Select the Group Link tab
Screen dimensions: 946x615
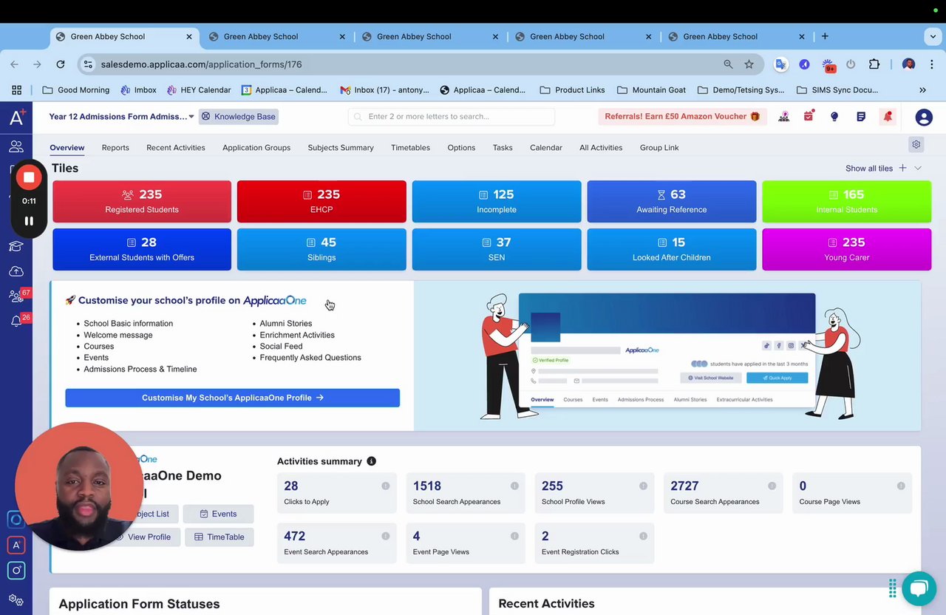[x=659, y=147]
